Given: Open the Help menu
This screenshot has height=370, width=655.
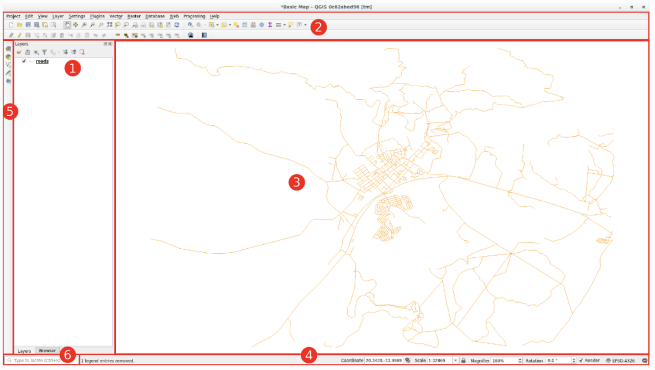Looking at the screenshot, I should coord(215,16).
